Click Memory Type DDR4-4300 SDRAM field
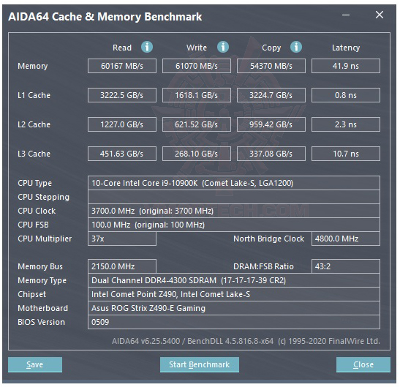Viewport: 400px width, 390px height. click(234, 280)
